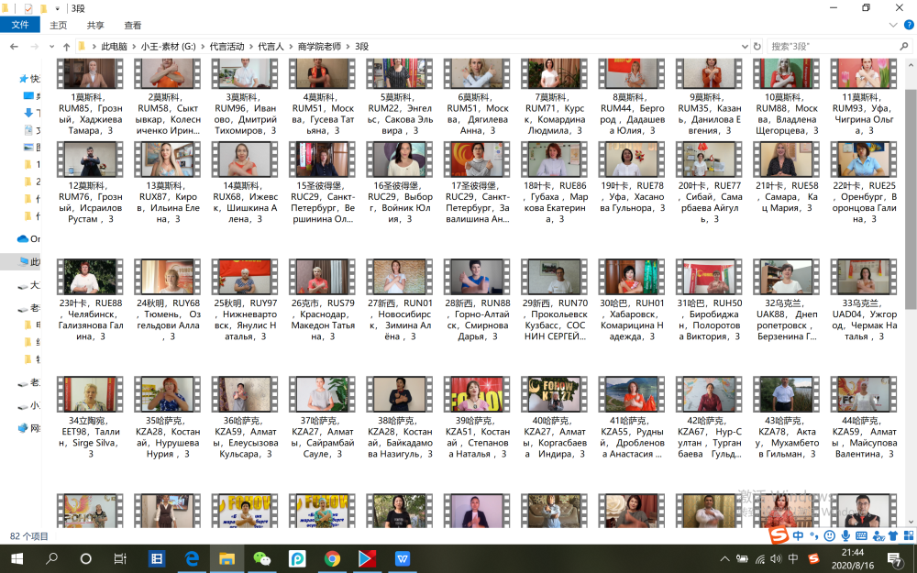Image resolution: width=917 pixels, height=573 pixels.
Task: Switch to the 共享 ribbon tab
Action: [95, 25]
